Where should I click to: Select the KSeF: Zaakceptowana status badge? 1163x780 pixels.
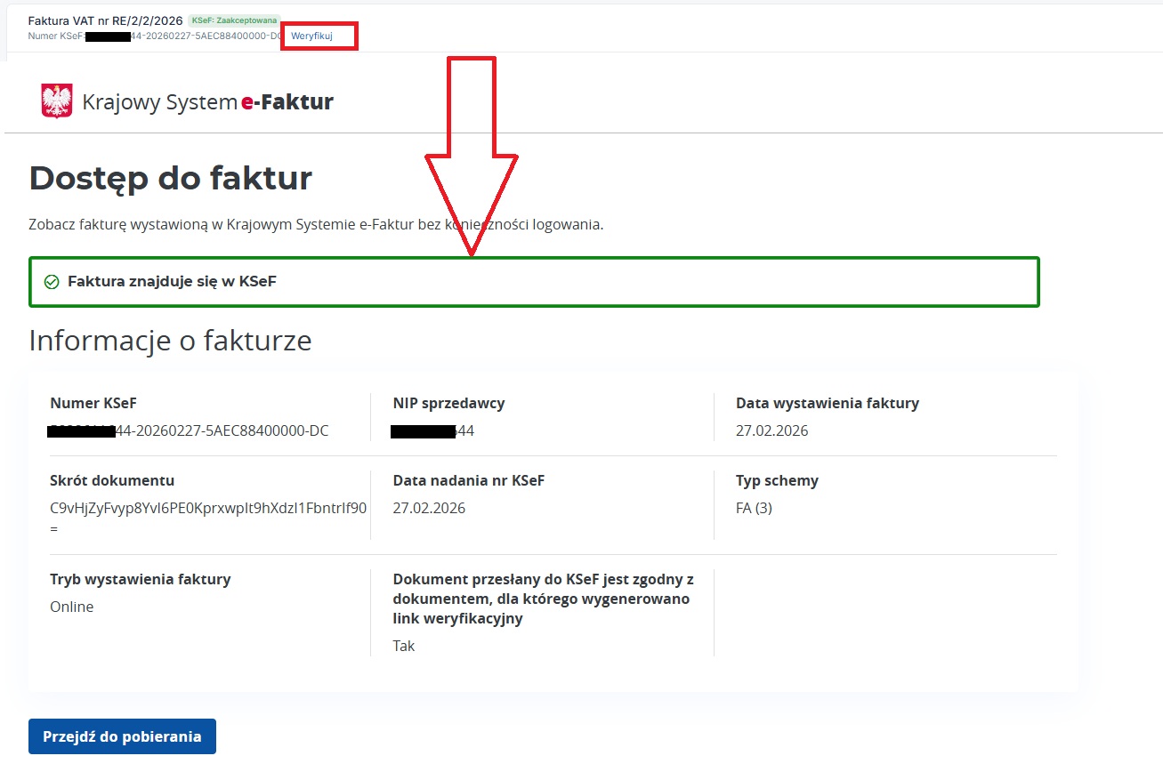[234, 20]
